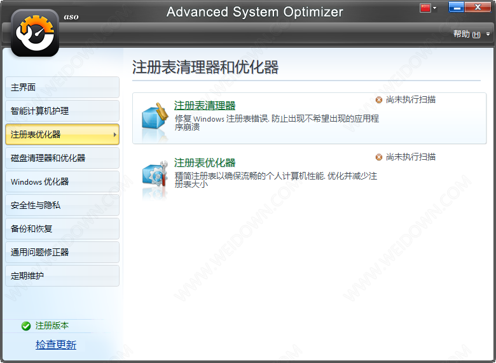Go to 主界面 in the sidebar
The image size is (496, 363).
[62, 87]
